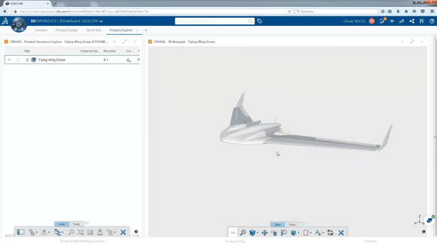Open dropdown next to view cube icon
This screenshot has height=245, width=437.
(x=257, y=233)
